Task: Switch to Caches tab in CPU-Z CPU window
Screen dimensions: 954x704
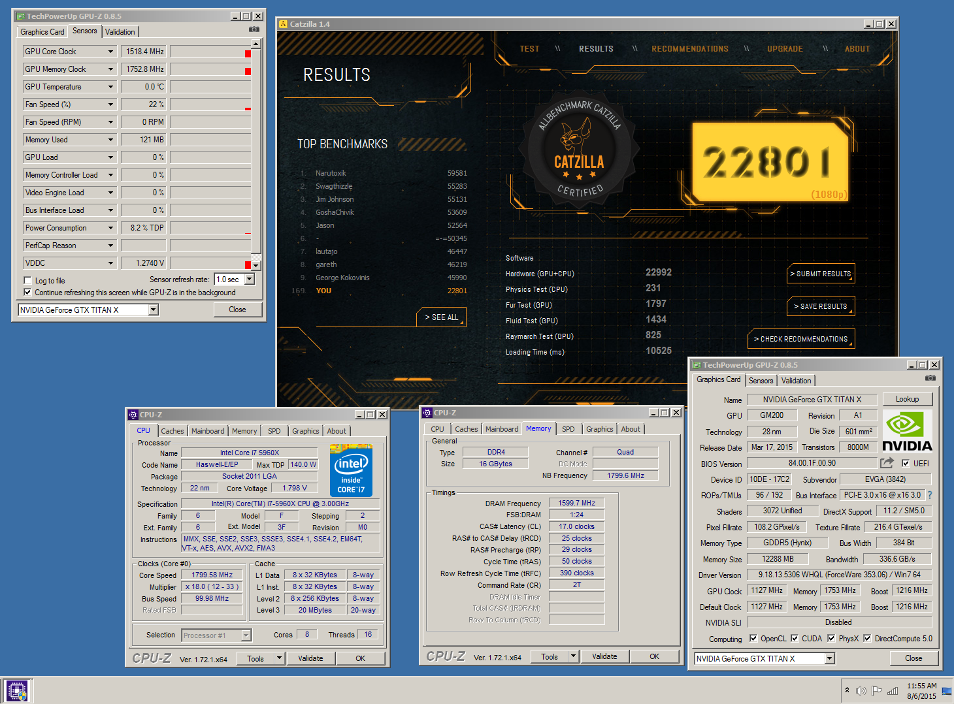Action: coord(173,431)
